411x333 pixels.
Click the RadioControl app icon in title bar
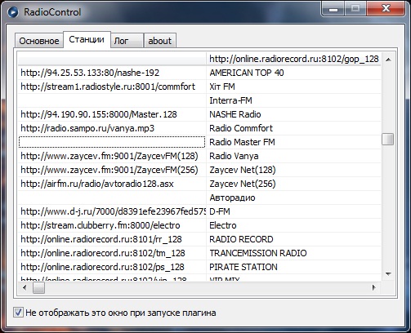[x=13, y=12]
